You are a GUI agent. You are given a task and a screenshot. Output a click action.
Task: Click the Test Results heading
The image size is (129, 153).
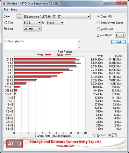coord(65,52)
